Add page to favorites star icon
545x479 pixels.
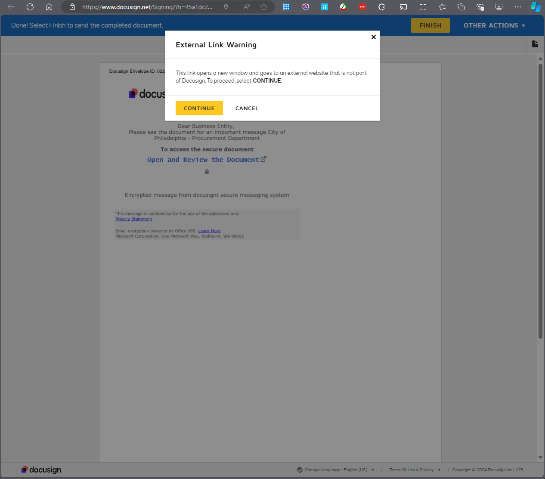(x=264, y=7)
